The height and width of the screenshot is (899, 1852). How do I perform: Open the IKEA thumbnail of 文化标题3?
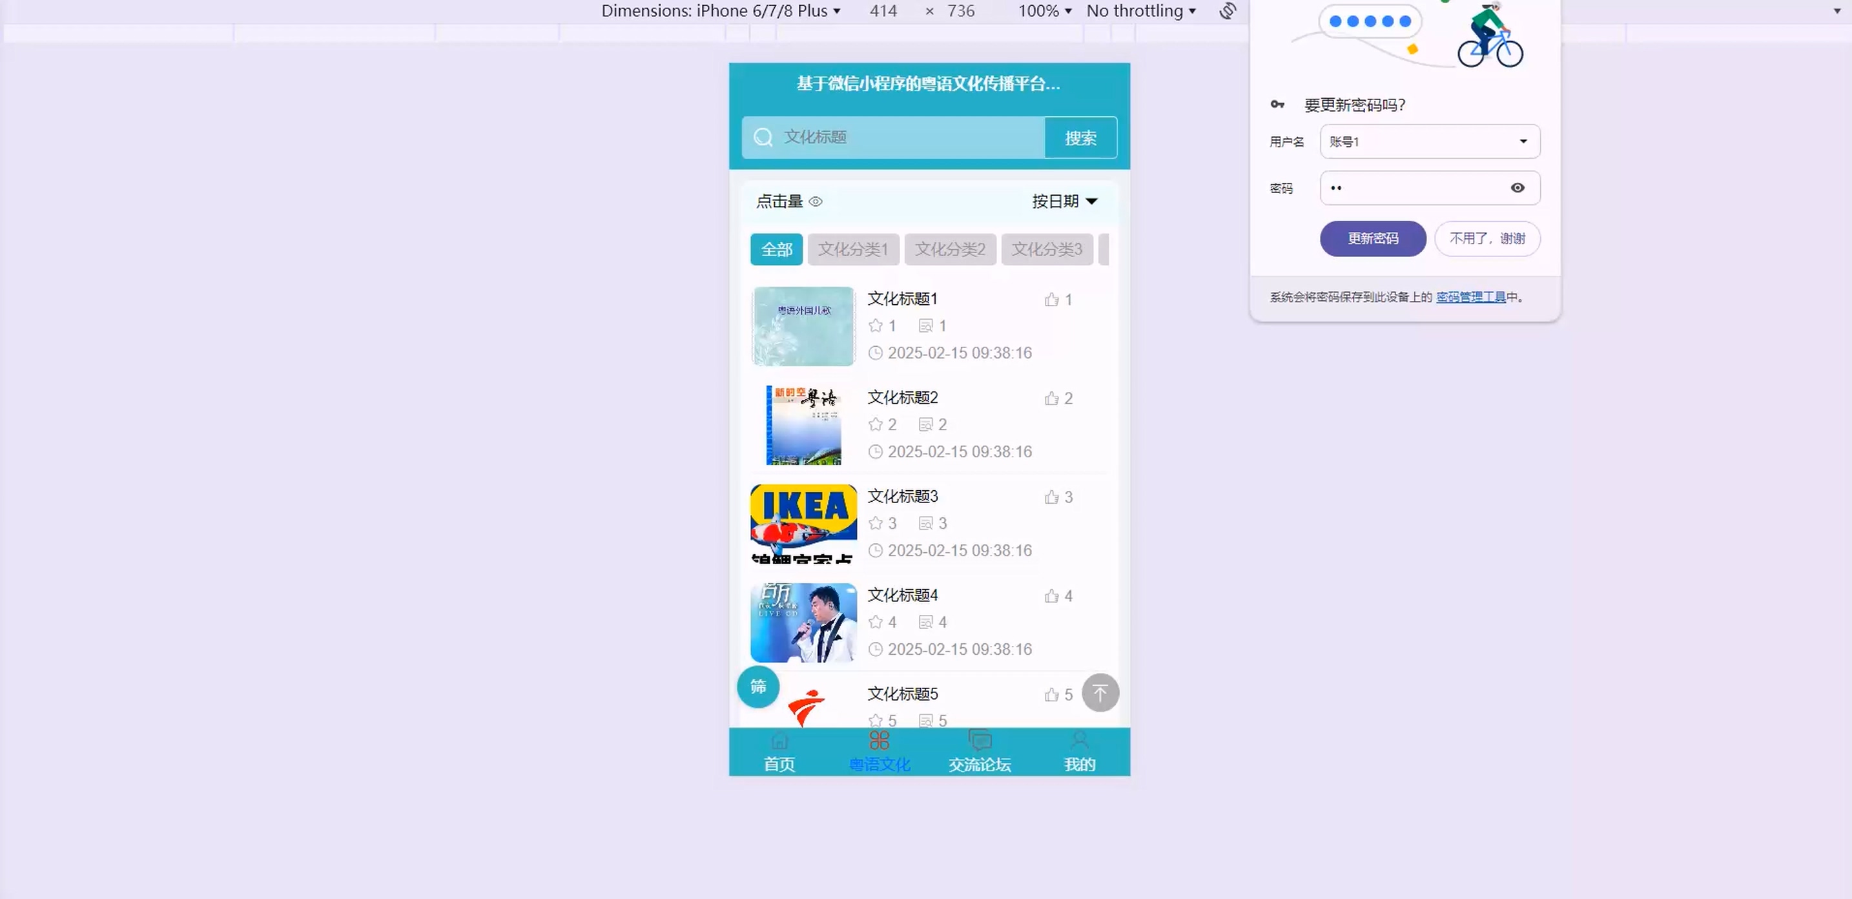click(x=803, y=524)
